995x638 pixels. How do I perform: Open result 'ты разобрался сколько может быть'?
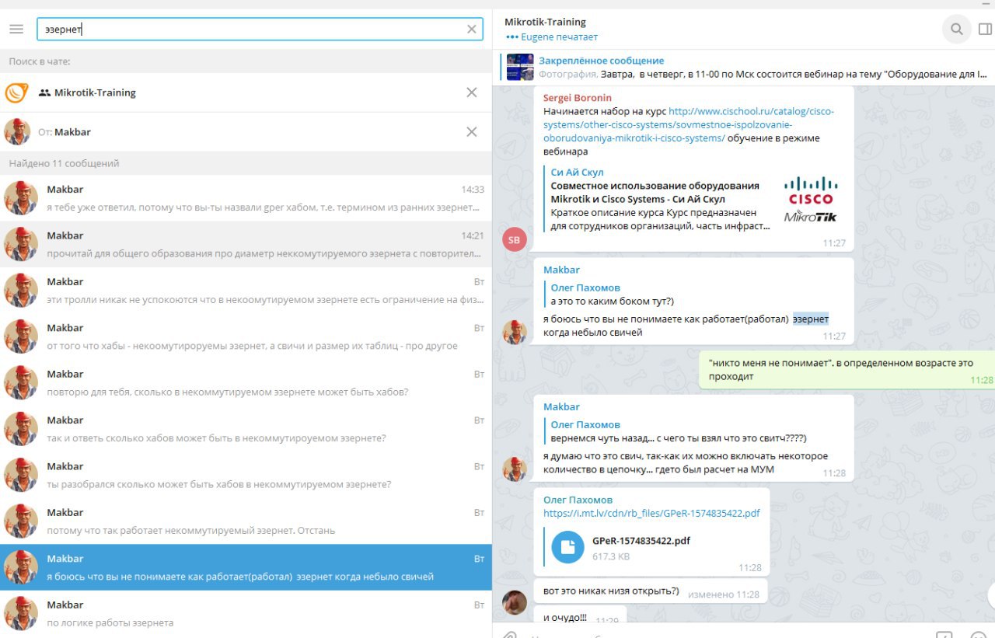pos(246,475)
